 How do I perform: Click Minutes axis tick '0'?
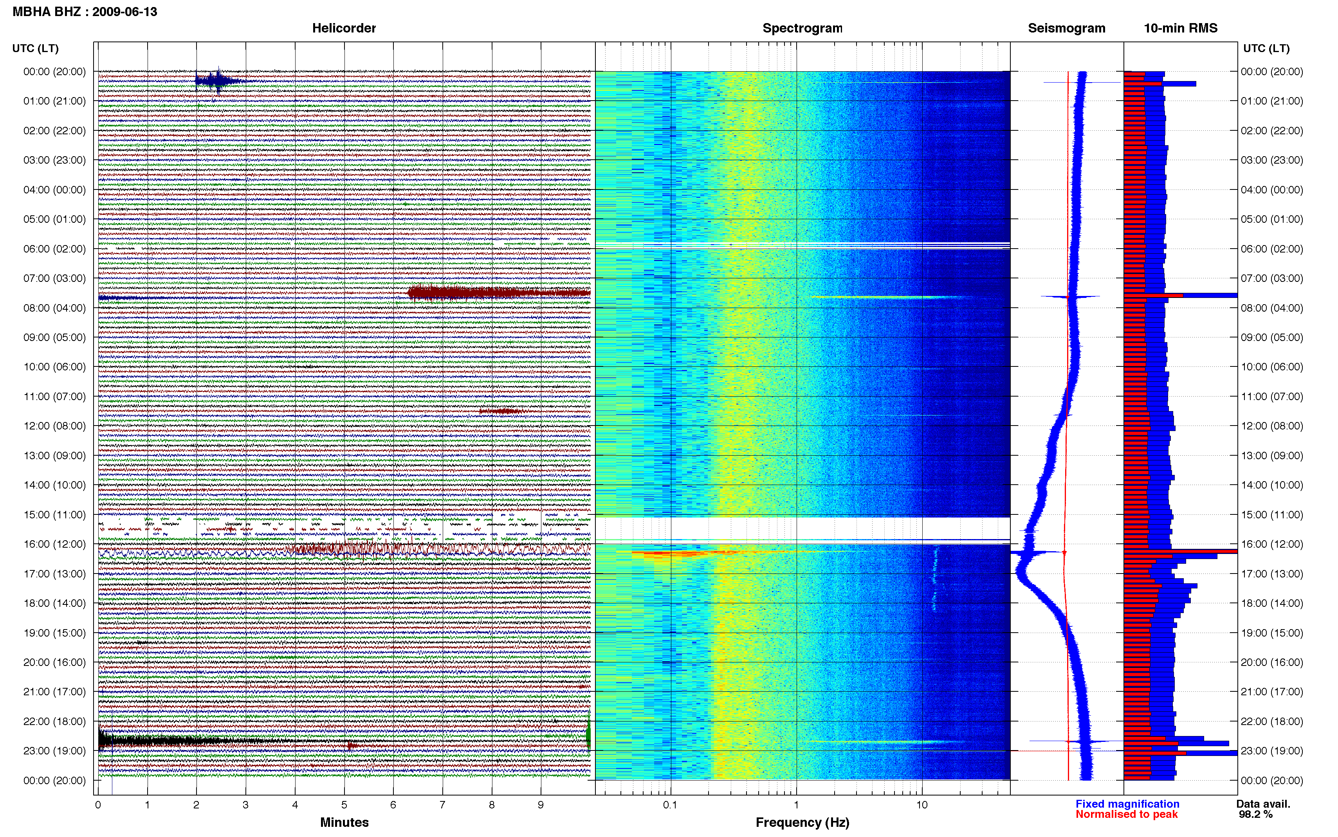click(x=98, y=805)
